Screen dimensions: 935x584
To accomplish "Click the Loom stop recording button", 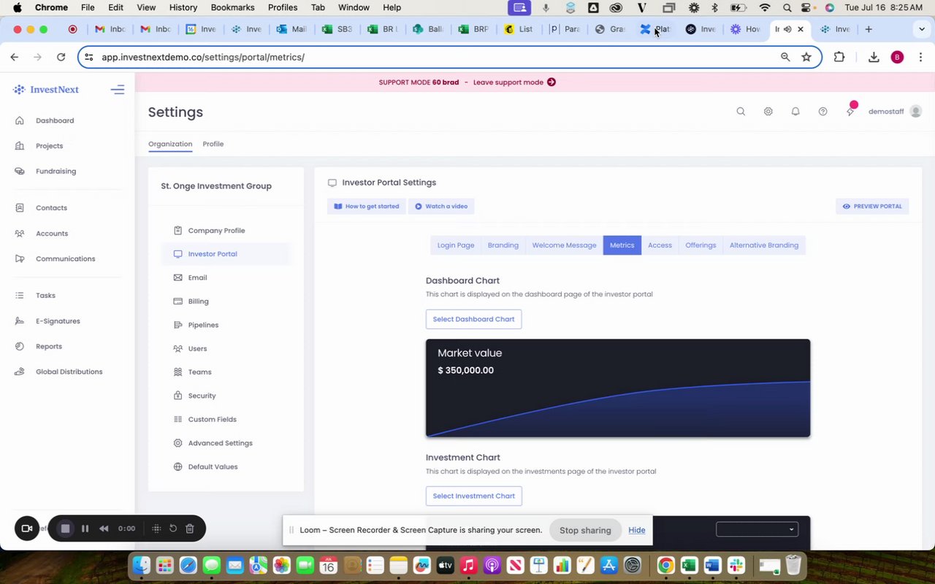I will (x=65, y=529).
